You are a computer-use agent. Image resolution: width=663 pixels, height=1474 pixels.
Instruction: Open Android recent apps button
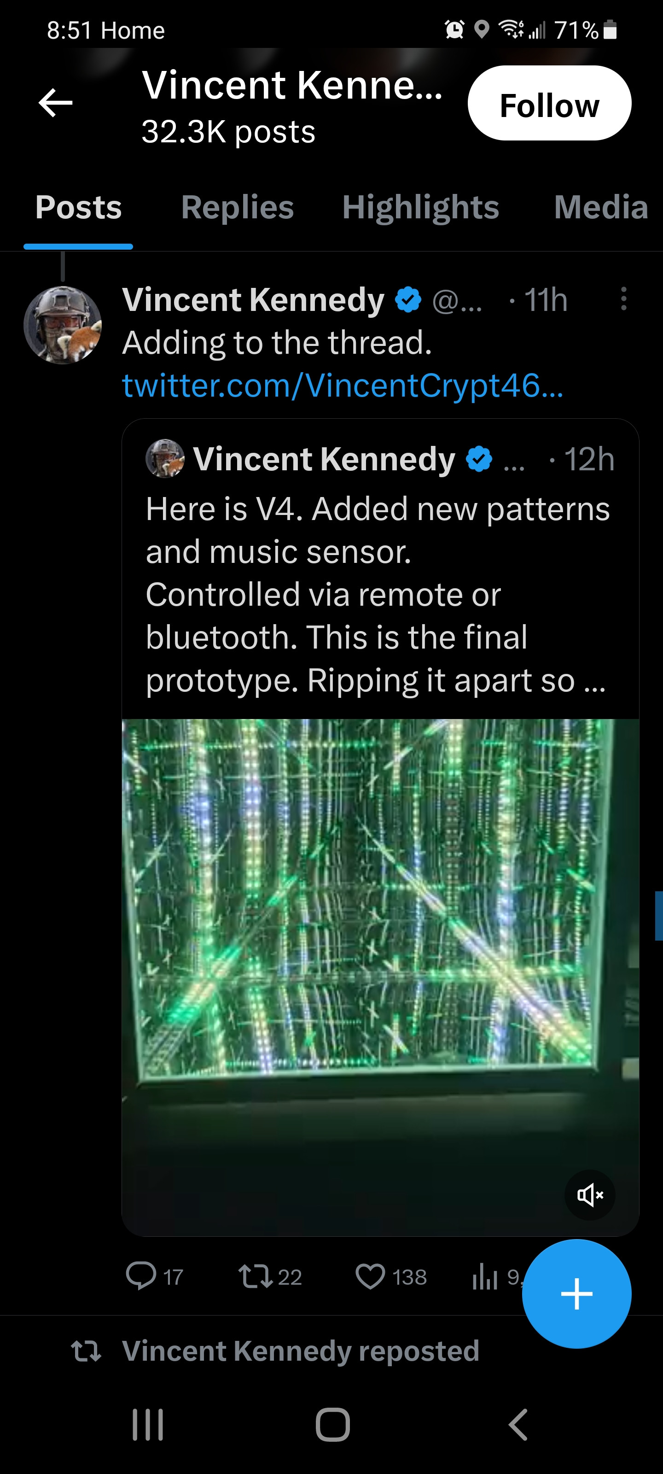[x=148, y=1424]
